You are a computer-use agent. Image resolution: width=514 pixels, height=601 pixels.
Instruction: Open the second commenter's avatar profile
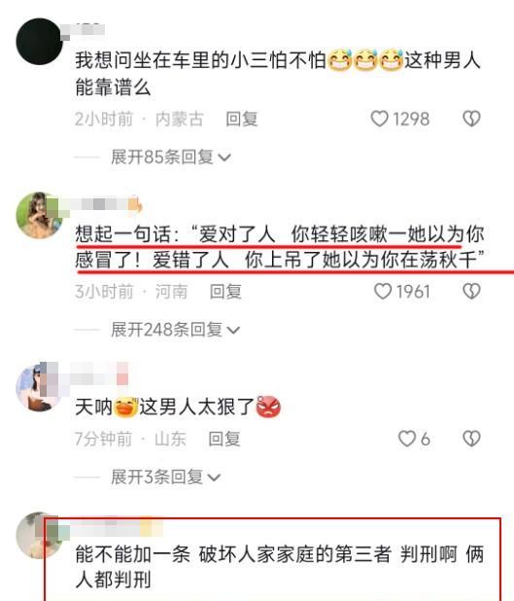pyautogui.click(x=40, y=215)
